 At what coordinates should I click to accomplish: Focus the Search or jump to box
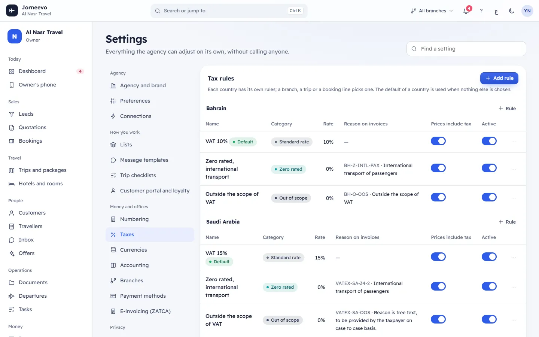pyautogui.click(x=229, y=11)
